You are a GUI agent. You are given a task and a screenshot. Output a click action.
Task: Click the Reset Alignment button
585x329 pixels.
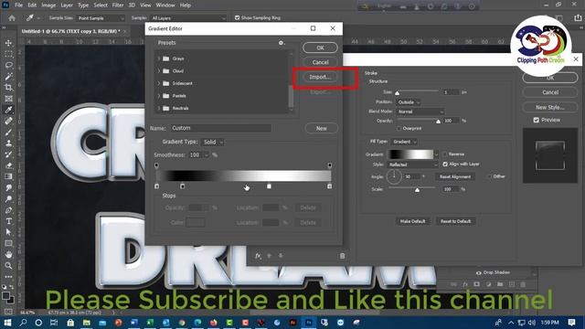pyautogui.click(x=455, y=176)
